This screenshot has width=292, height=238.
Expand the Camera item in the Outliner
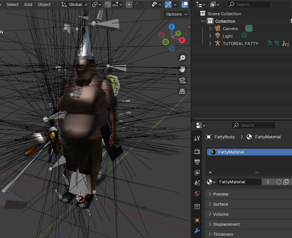click(210, 29)
